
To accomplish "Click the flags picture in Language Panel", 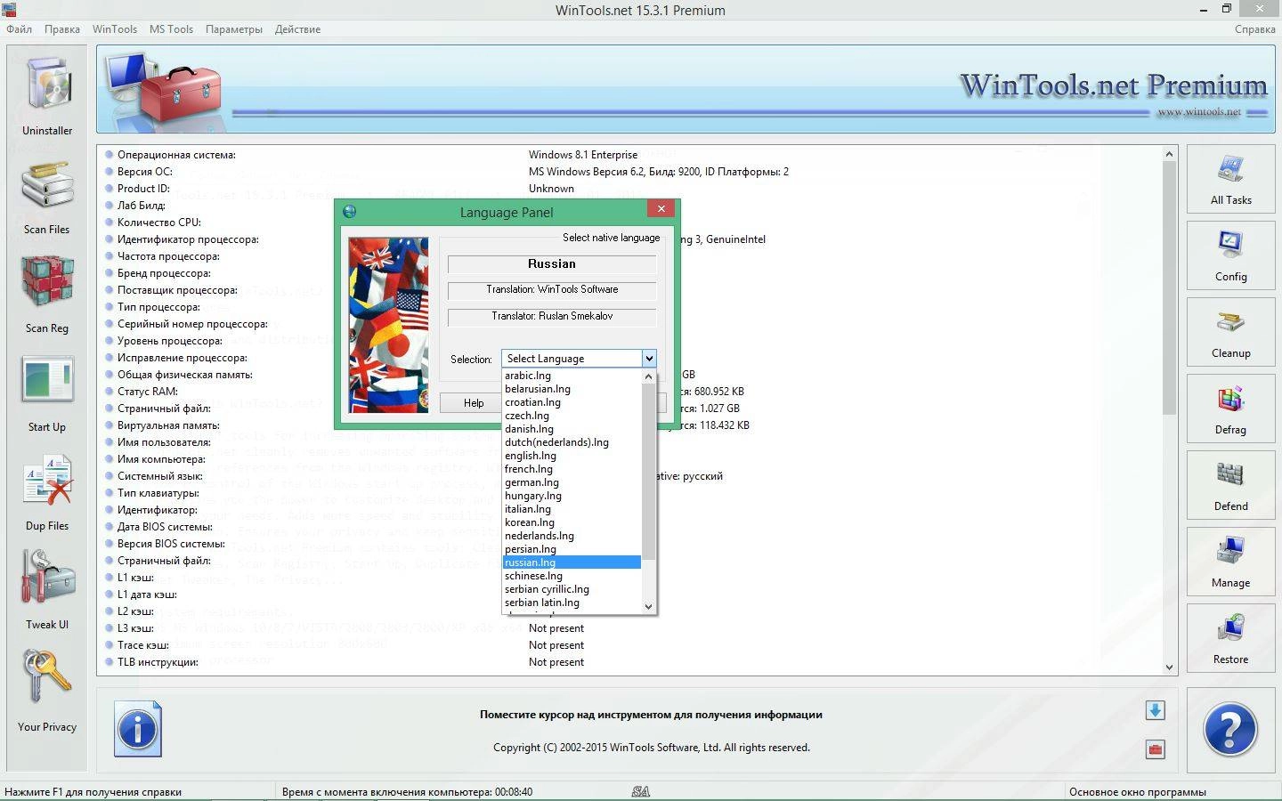I will coord(387,325).
